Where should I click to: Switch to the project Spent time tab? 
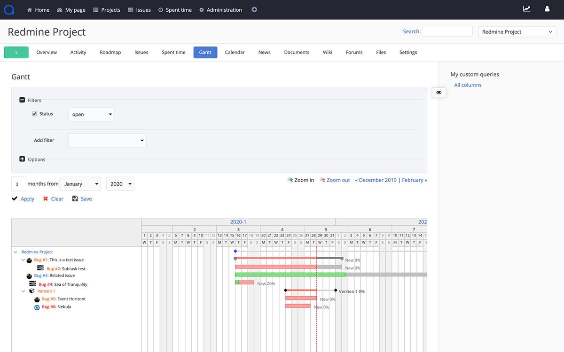pos(173,53)
